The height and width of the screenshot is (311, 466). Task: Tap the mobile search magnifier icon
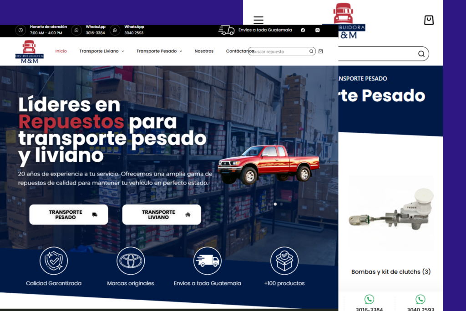421,54
